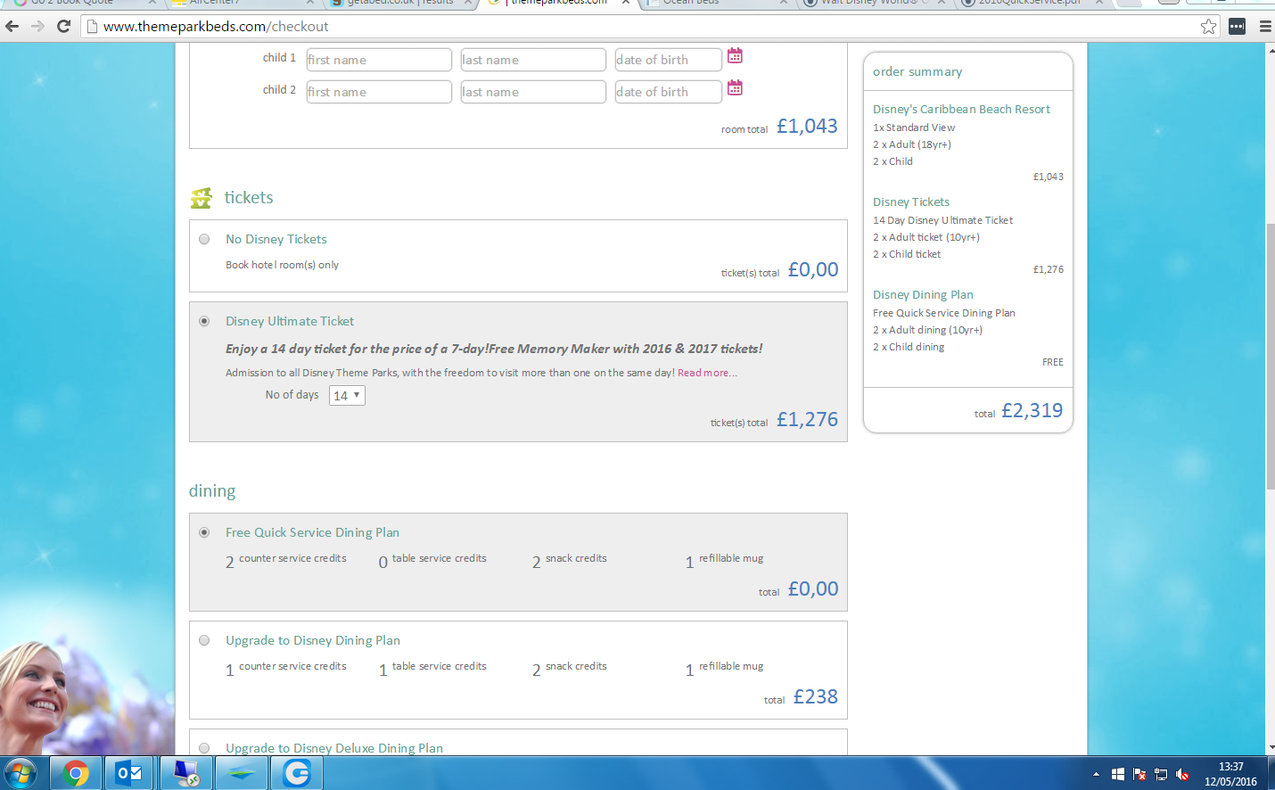
Task: Choose the Free Quick Service Dining Plan
Action: point(204,532)
